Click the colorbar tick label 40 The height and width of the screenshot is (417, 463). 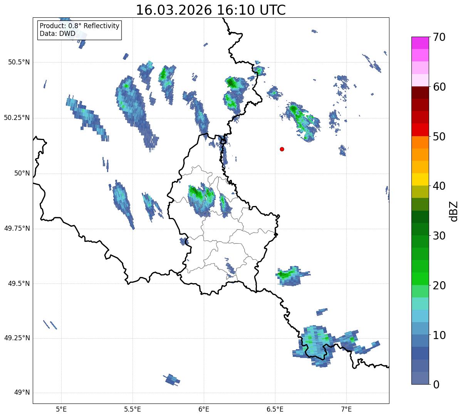439,186
